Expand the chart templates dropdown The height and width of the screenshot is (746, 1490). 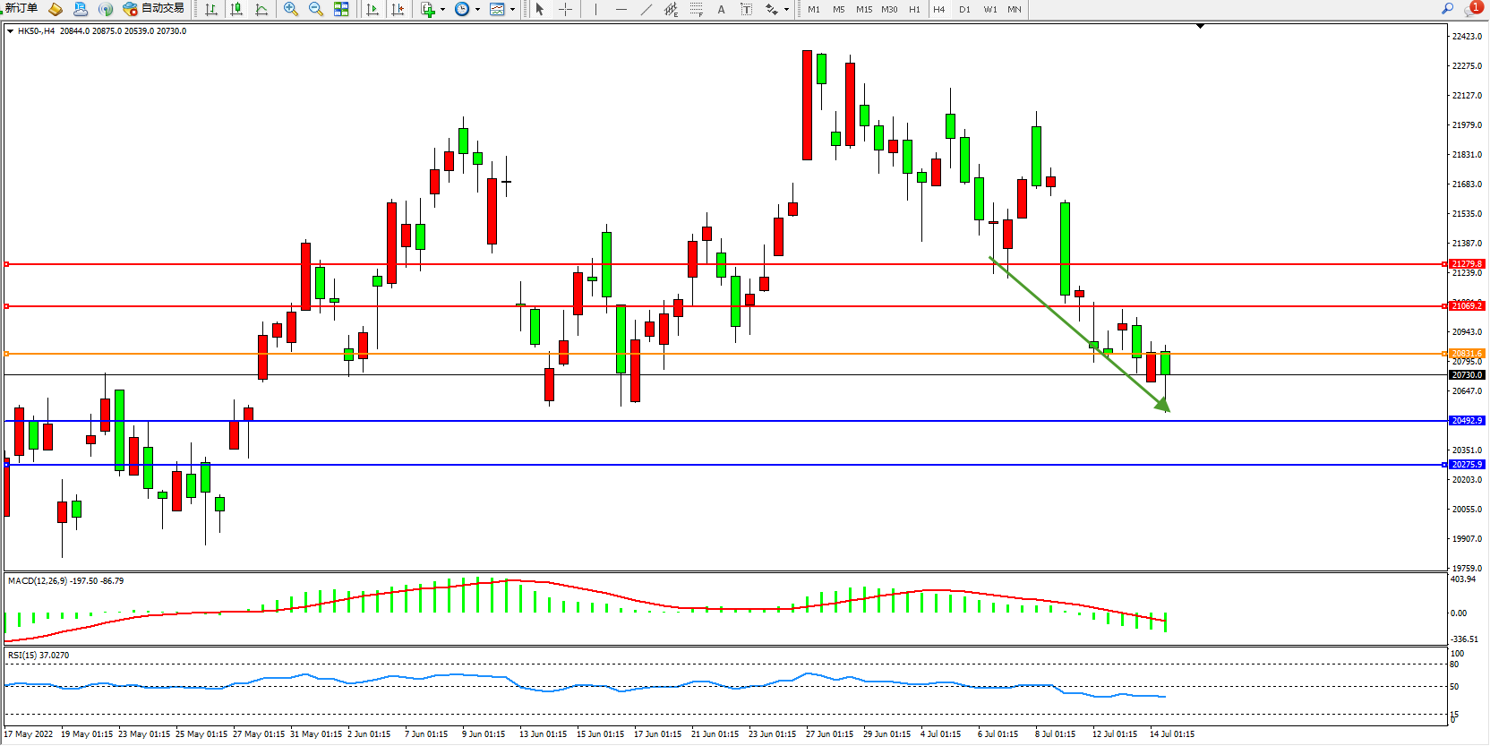[512, 10]
